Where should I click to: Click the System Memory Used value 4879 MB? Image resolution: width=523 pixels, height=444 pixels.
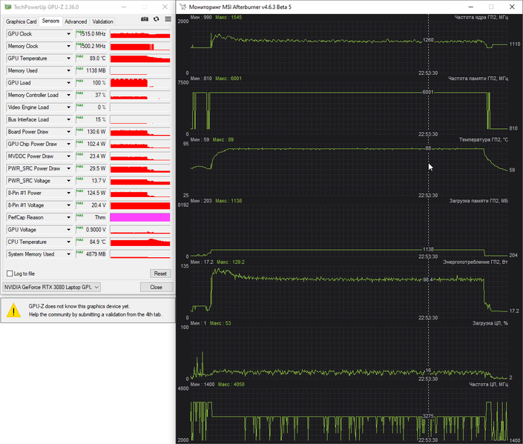click(96, 254)
